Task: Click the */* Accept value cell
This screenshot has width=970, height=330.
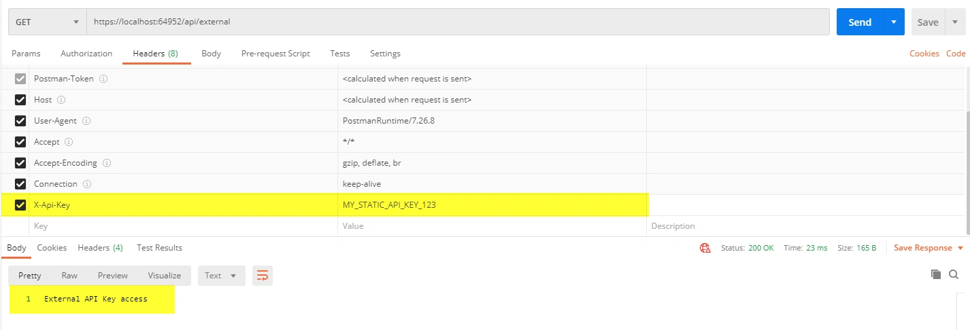Action: point(492,142)
